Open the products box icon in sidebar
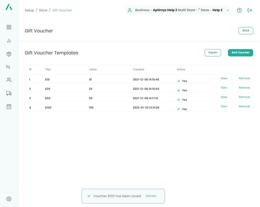The height and width of the screenshot is (207, 260). point(9,54)
